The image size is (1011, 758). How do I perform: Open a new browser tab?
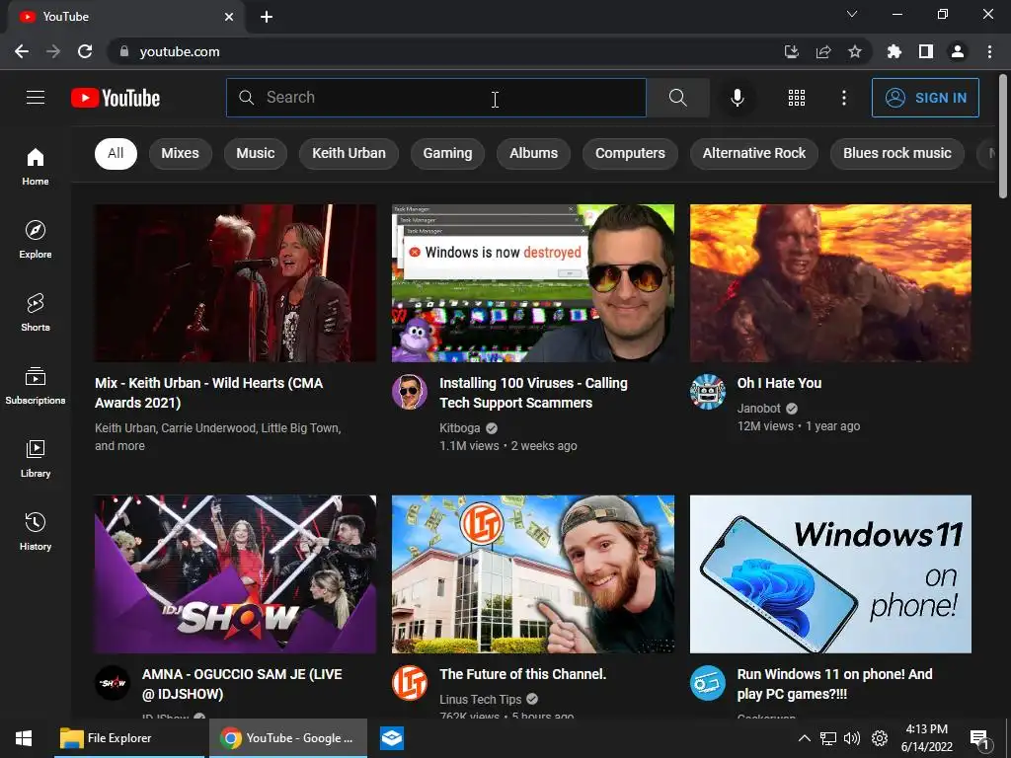coord(267,17)
